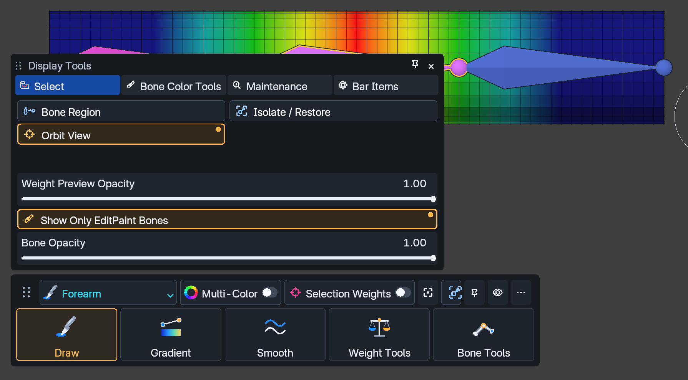
Task: Open Bone Tools
Action: click(x=484, y=334)
